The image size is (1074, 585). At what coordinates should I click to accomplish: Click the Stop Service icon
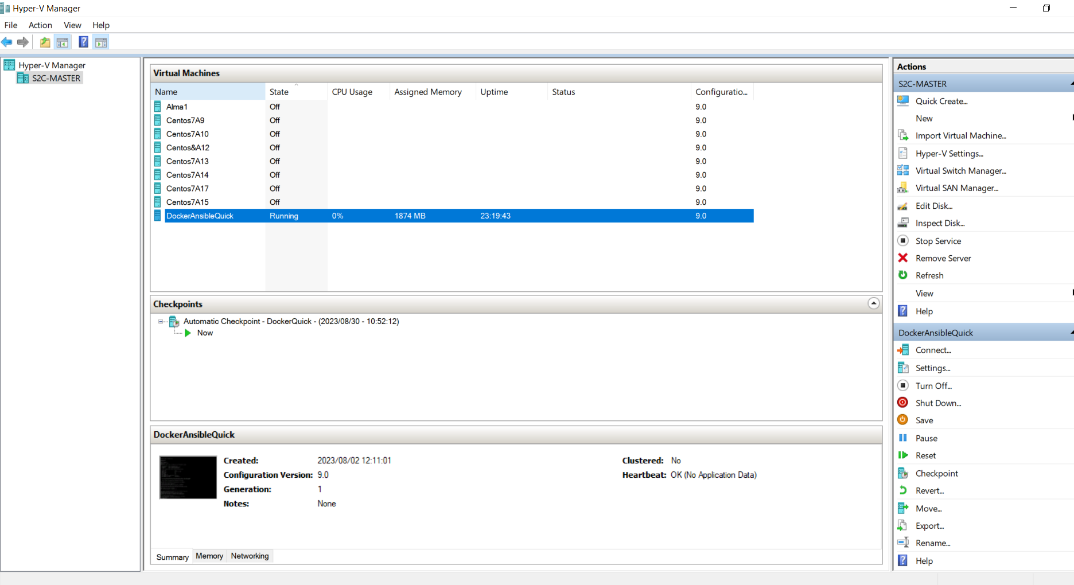click(903, 240)
